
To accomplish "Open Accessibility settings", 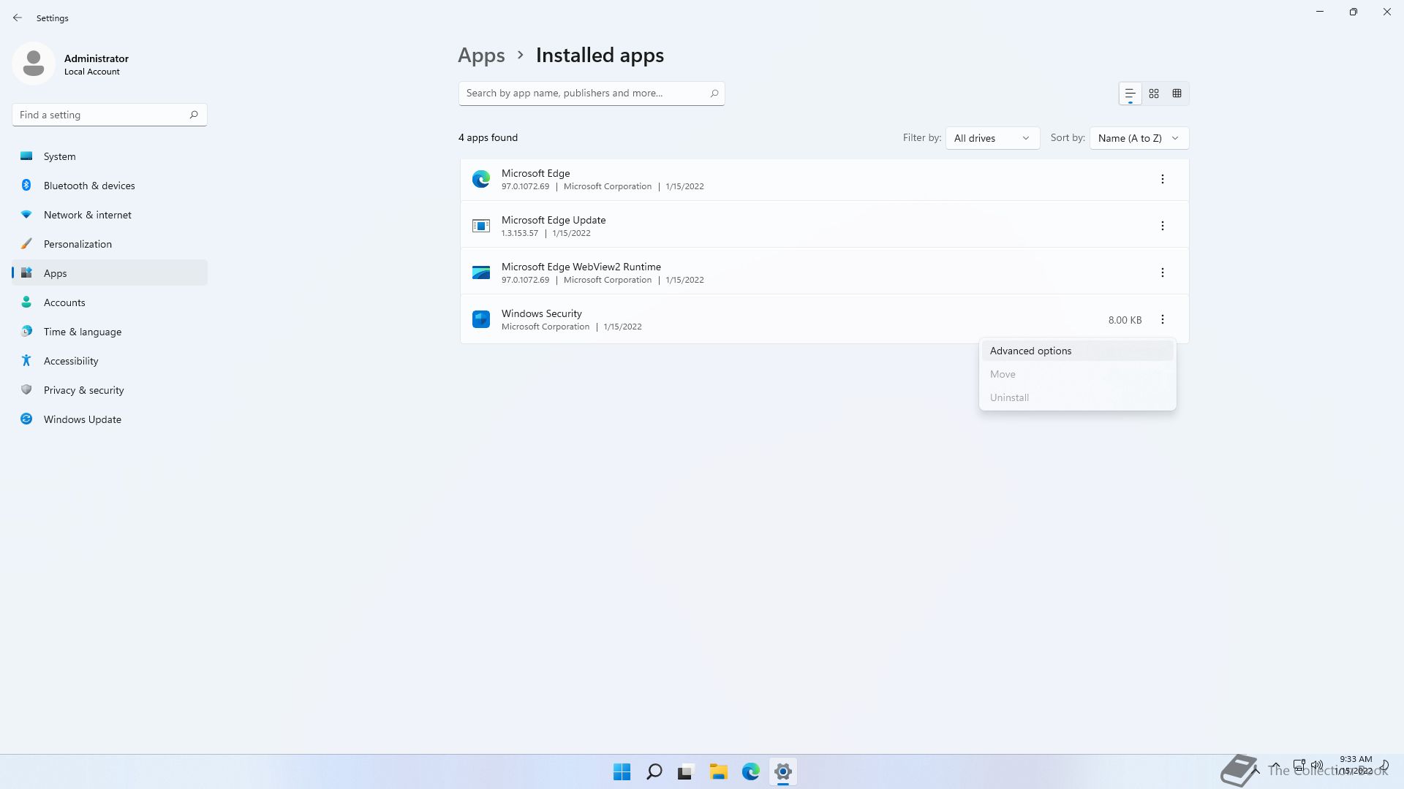I will 110,361.
